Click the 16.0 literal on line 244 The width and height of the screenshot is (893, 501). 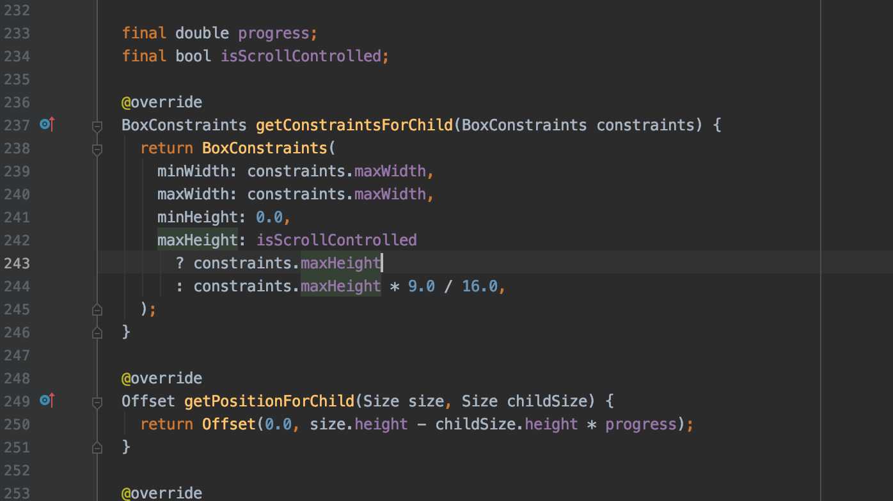point(480,286)
